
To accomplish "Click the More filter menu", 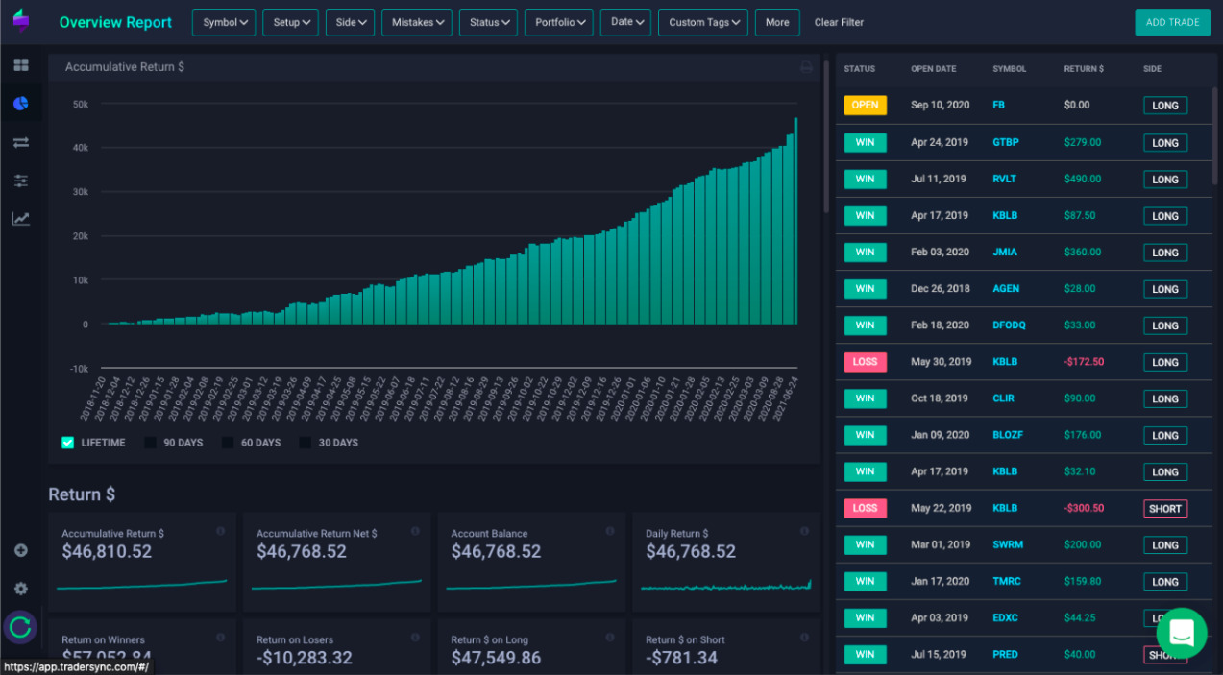I will click(777, 22).
